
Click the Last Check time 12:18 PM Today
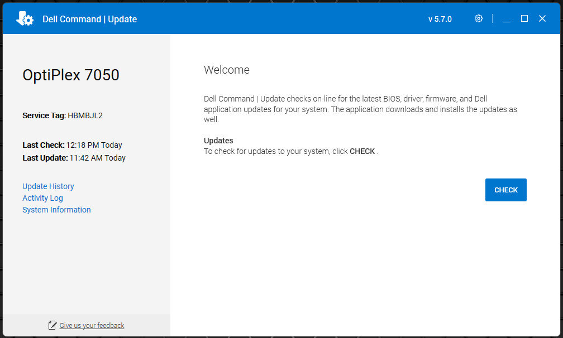tap(94, 145)
